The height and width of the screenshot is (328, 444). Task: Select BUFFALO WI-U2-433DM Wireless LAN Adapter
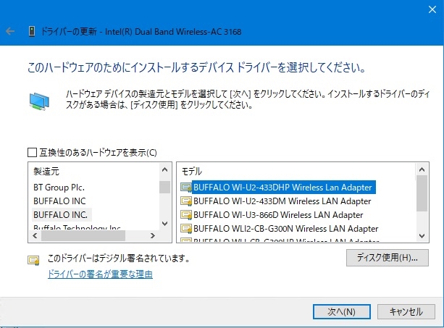(282, 201)
